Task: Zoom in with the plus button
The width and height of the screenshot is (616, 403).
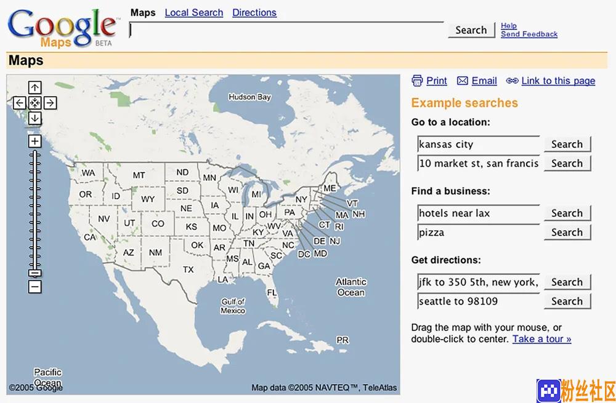Action: point(34,141)
